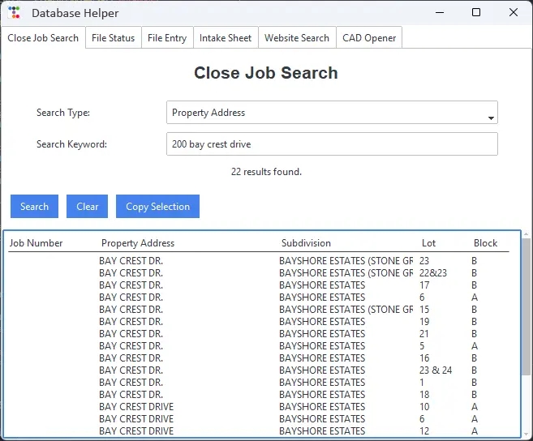Select the Close Job Search tab
533x441 pixels.
(43, 38)
